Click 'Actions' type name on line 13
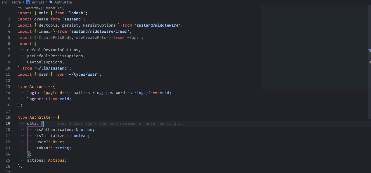The width and height of the screenshot is (371, 173). [37, 86]
